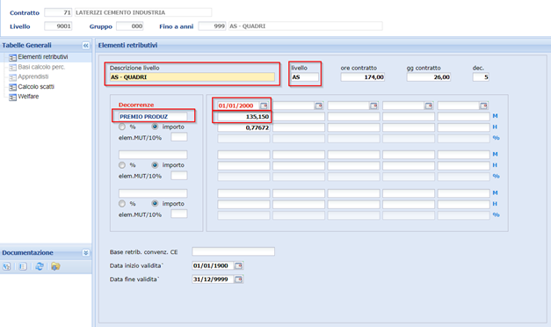The width and height of the screenshot is (551, 327).
Task: Click gg contratto field 26,00
Action: click(x=428, y=77)
